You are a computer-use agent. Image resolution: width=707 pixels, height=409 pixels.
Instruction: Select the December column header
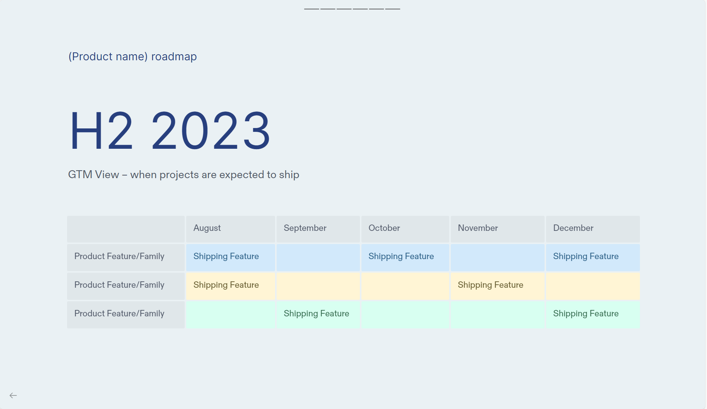pyautogui.click(x=593, y=229)
